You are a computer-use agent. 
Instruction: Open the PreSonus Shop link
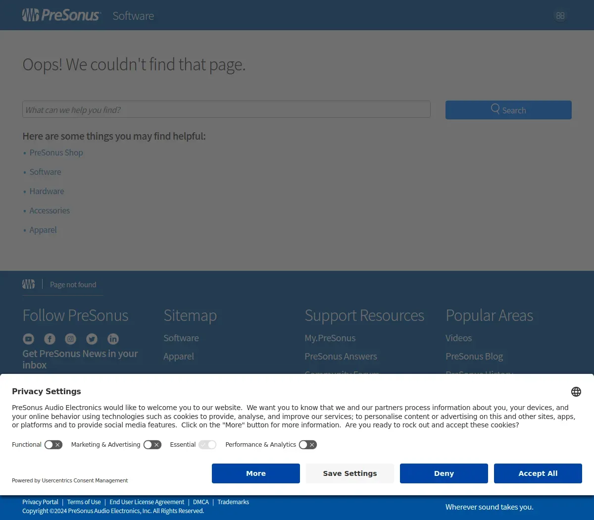click(x=56, y=153)
